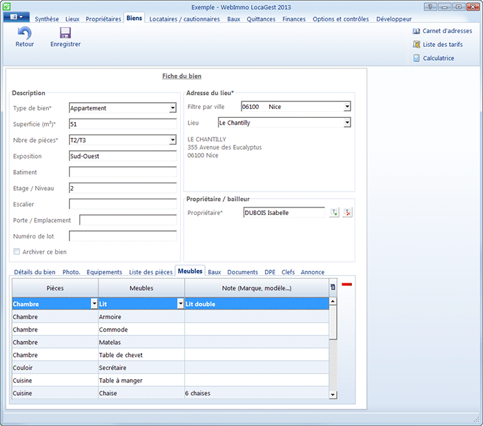Expand the 'Filtre par ville' combo box
The image size is (483, 426).
click(x=347, y=107)
